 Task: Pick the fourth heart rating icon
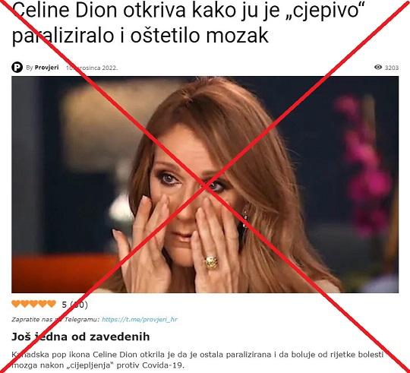pyautogui.click(x=43, y=304)
